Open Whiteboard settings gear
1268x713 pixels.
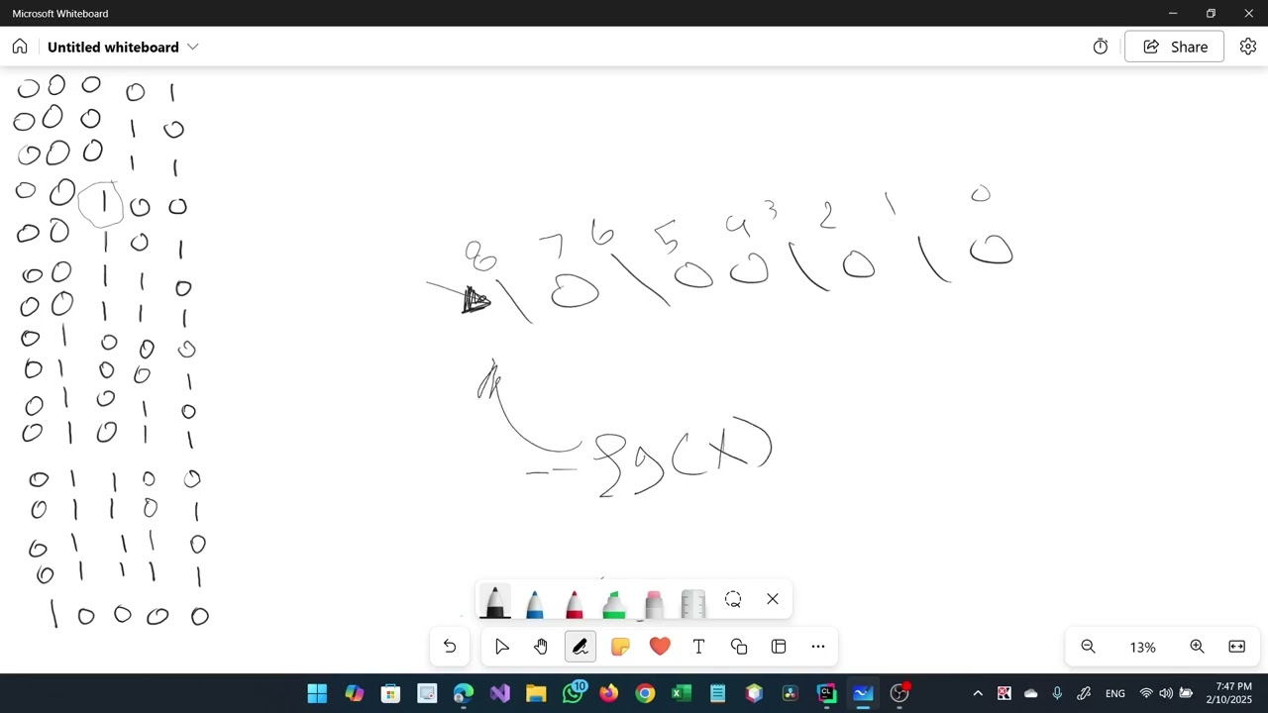coord(1248,47)
